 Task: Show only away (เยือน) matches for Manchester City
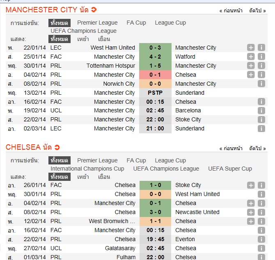[x=104, y=39]
